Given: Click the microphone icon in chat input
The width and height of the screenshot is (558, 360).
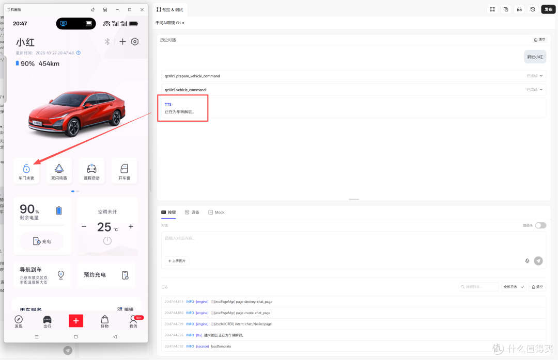Looking at the screenshot, I should pyautogui.click(x=527, y=261).
